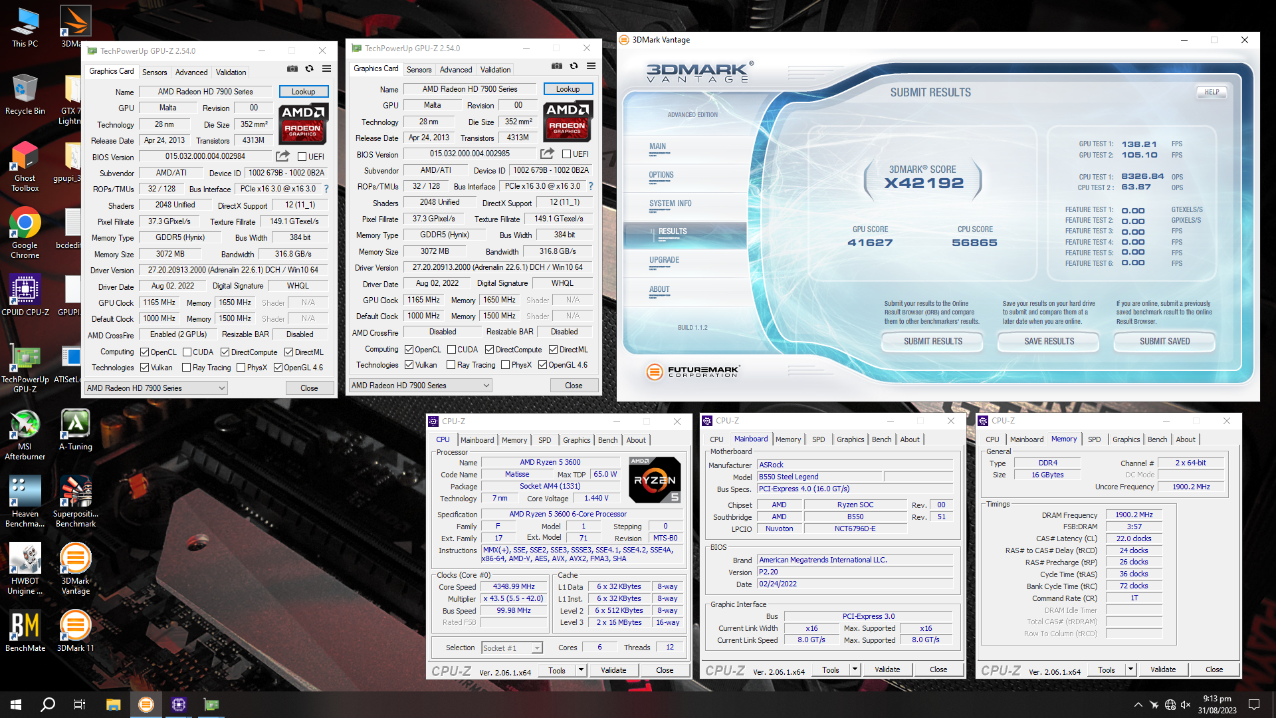Click camera screenshot icon in right GPU-Z window
Image resolution: width=1276 pixels, height=718 pixels.
click(x=557, y=66)
